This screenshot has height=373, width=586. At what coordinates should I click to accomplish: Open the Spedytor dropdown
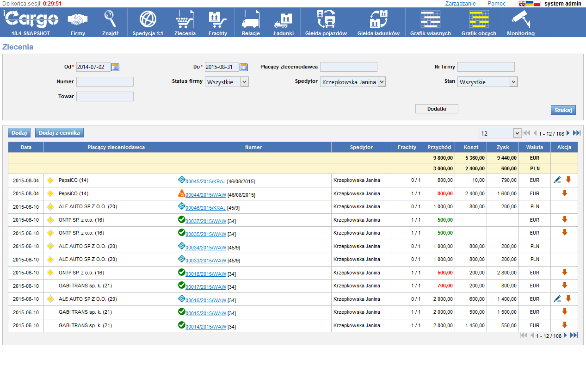coord(353,82)
